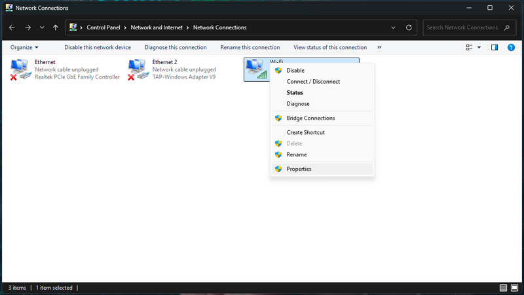Click the title bar Network Connections icon
524x295 pixels.
[x=9, y=7]
